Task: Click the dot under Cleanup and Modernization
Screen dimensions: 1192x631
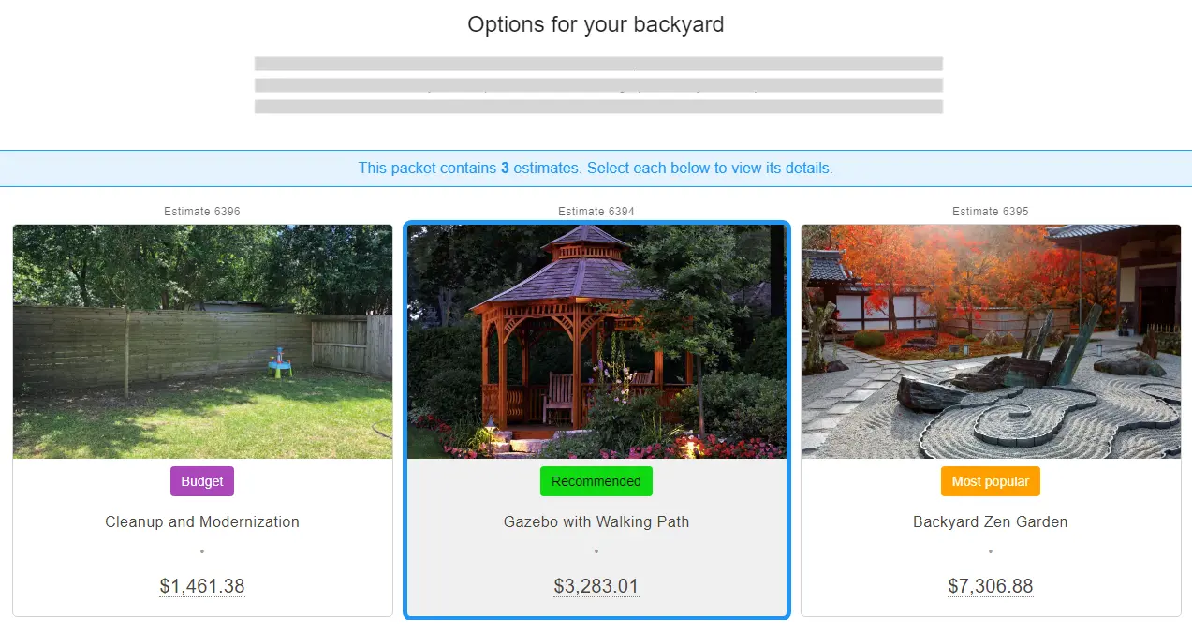Action: (x=202, y=551)
